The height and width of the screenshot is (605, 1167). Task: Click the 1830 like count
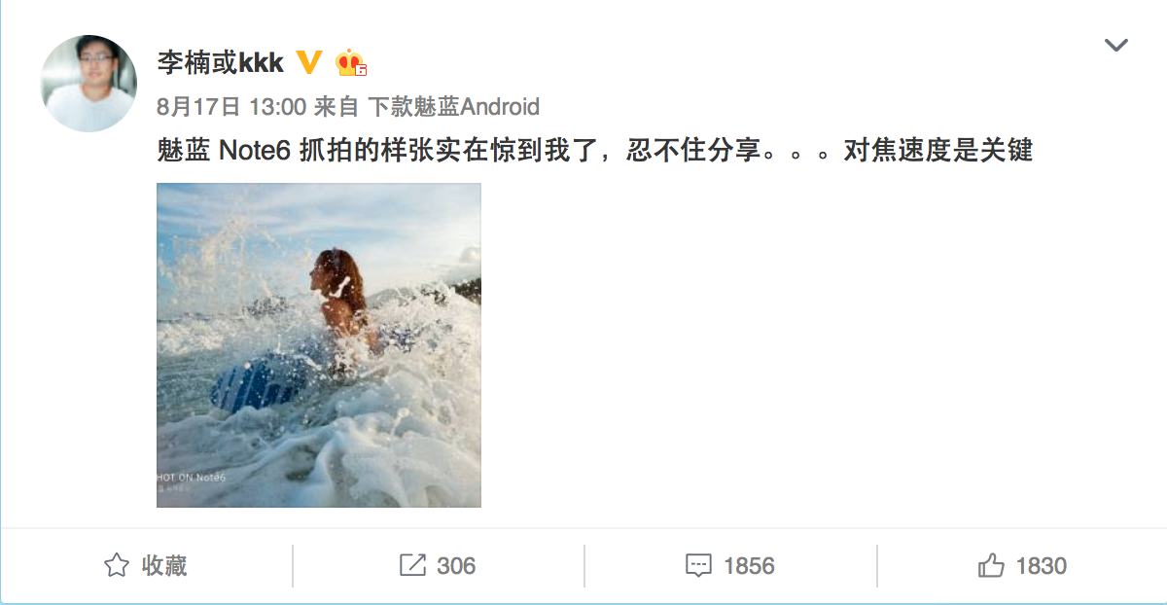1041,565
